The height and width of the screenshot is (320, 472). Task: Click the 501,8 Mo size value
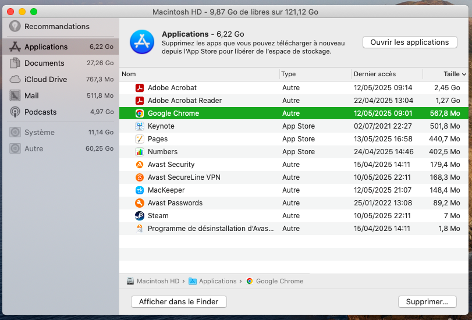[445, 126]
